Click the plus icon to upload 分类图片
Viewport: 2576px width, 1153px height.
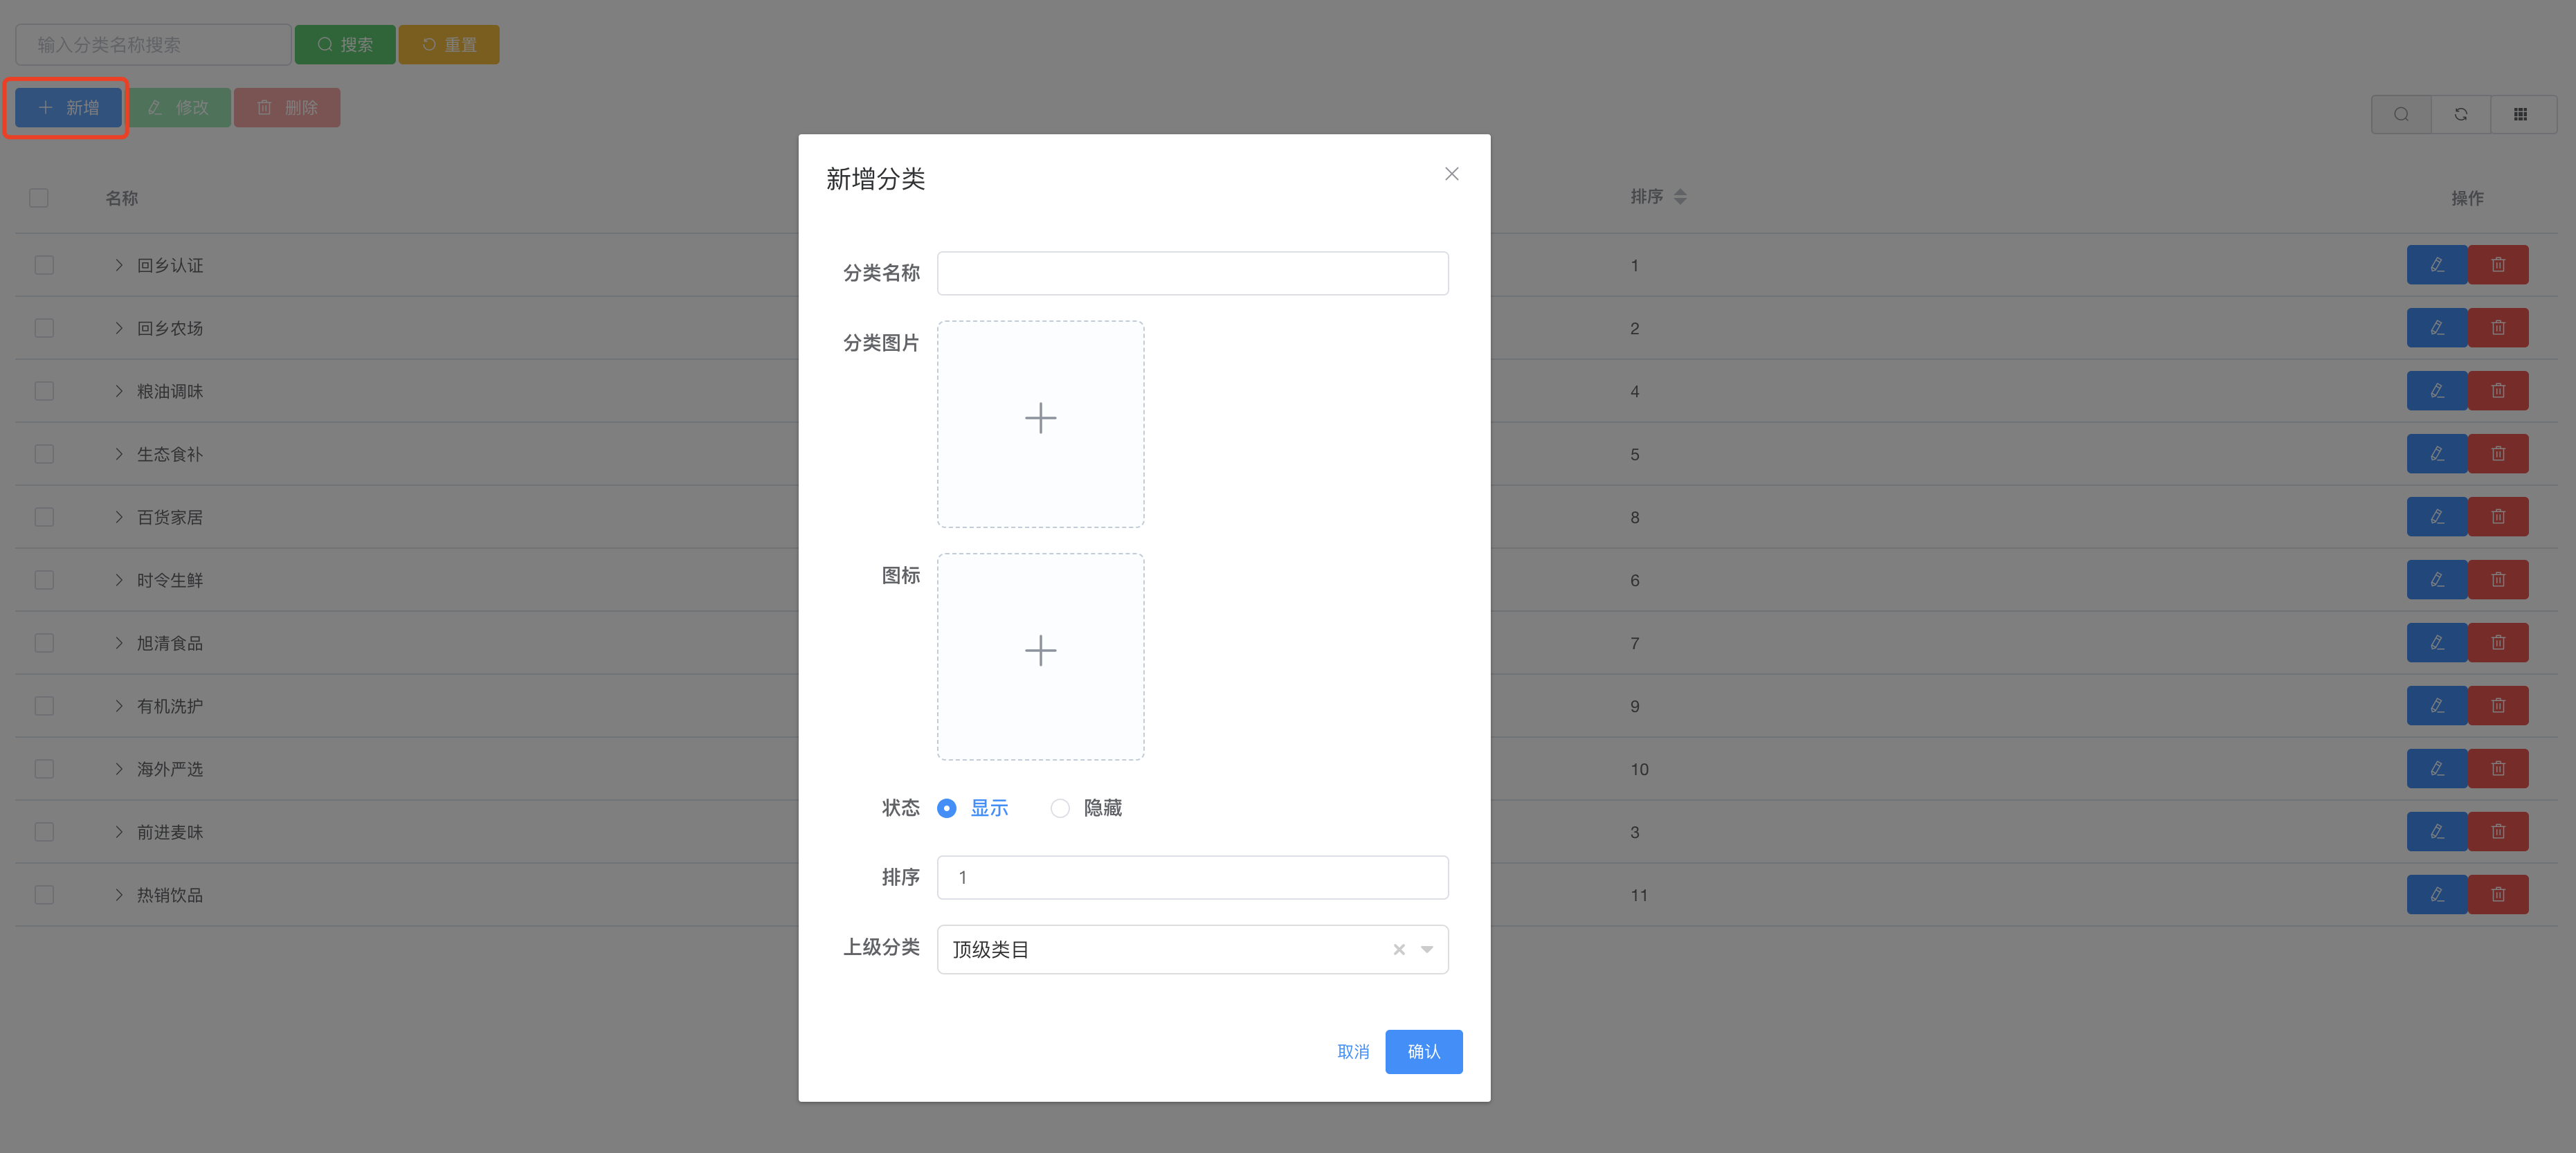point(1040,418)
